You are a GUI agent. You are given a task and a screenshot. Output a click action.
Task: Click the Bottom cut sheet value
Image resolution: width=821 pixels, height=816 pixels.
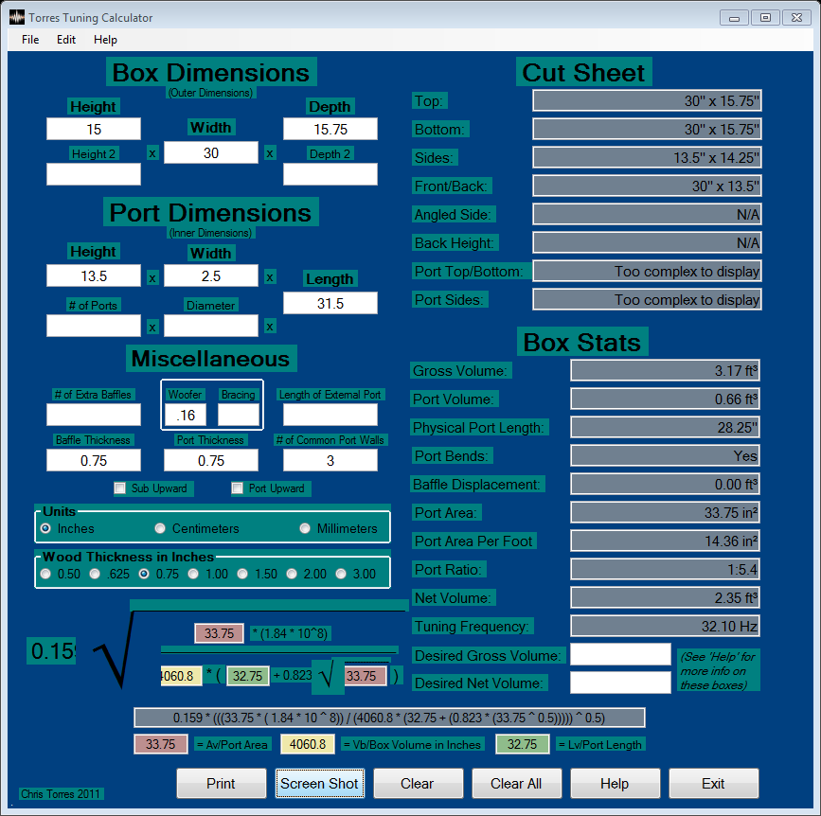647,130
